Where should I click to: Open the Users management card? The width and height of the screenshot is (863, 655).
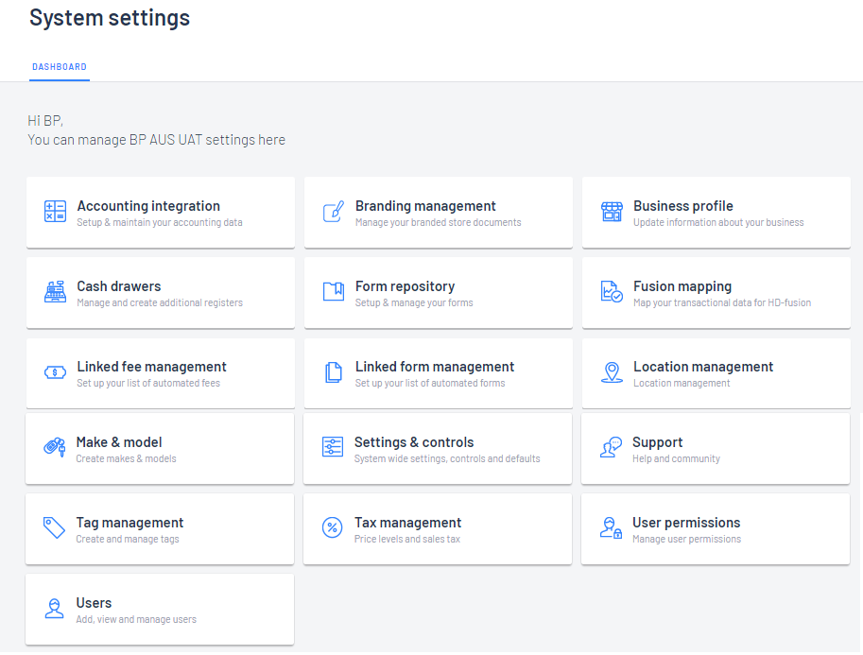point(160,609)
